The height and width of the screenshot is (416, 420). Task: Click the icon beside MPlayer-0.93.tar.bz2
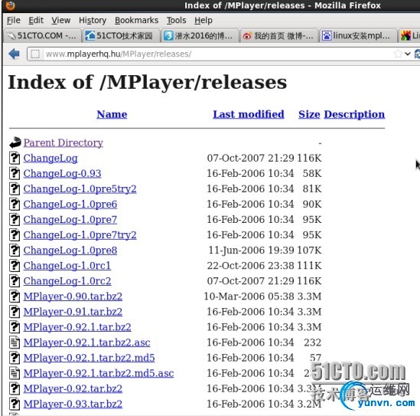15,404
